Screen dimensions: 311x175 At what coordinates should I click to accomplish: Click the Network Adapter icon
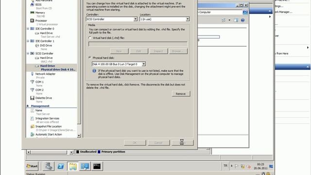(32, 74)
